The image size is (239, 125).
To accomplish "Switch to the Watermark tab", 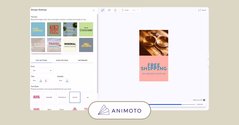I will [83, 60].
